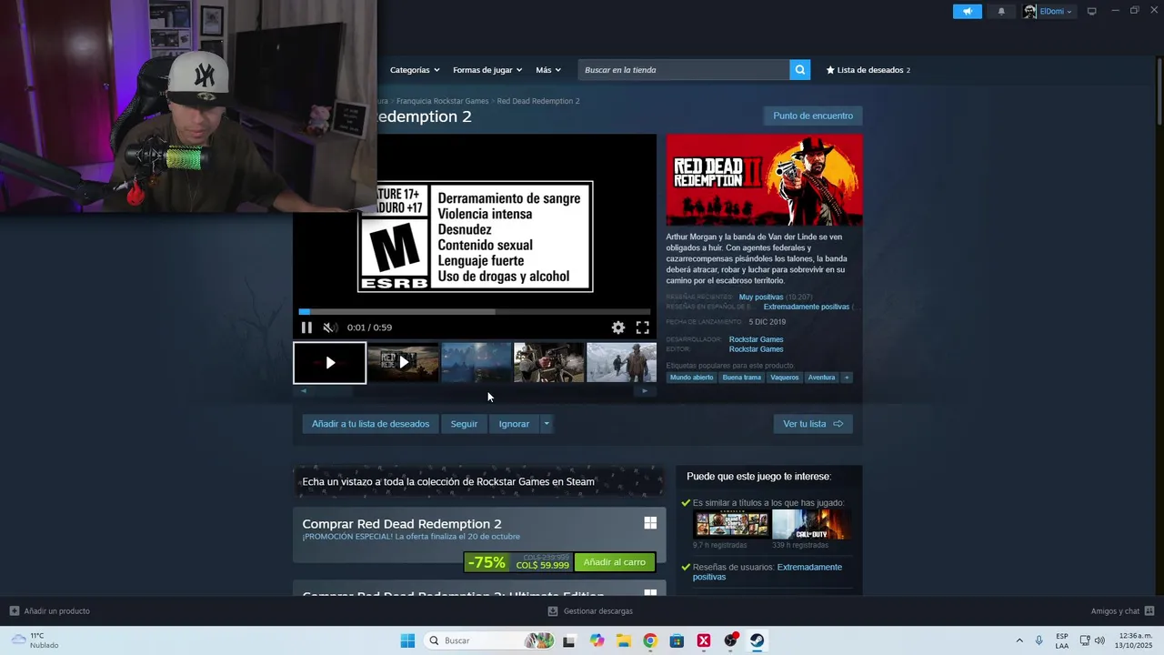Click the megaphone announcements icon
The image size is (1164, 655).
click(x=967, y=11)
